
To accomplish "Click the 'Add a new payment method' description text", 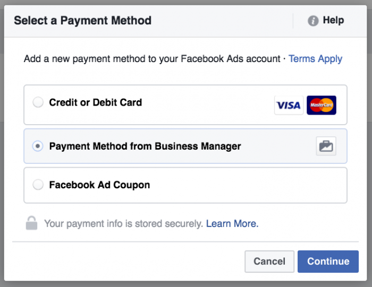I will click(x=151, y=59).
